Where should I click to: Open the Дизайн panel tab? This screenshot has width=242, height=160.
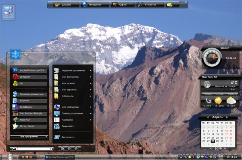click(x=66, y=5)
